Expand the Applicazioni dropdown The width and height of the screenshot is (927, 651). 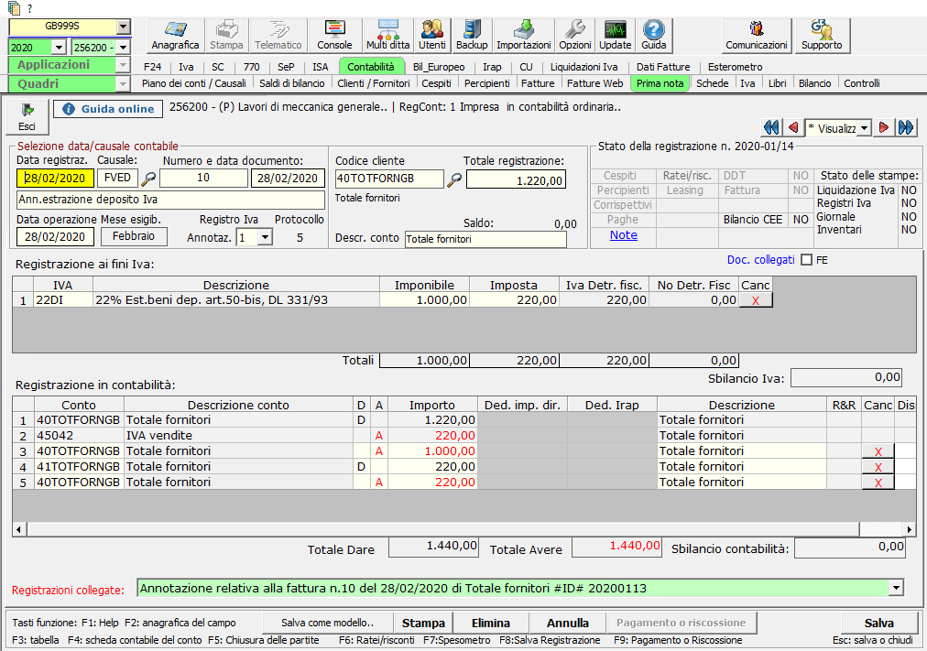[x=123, y=65]
